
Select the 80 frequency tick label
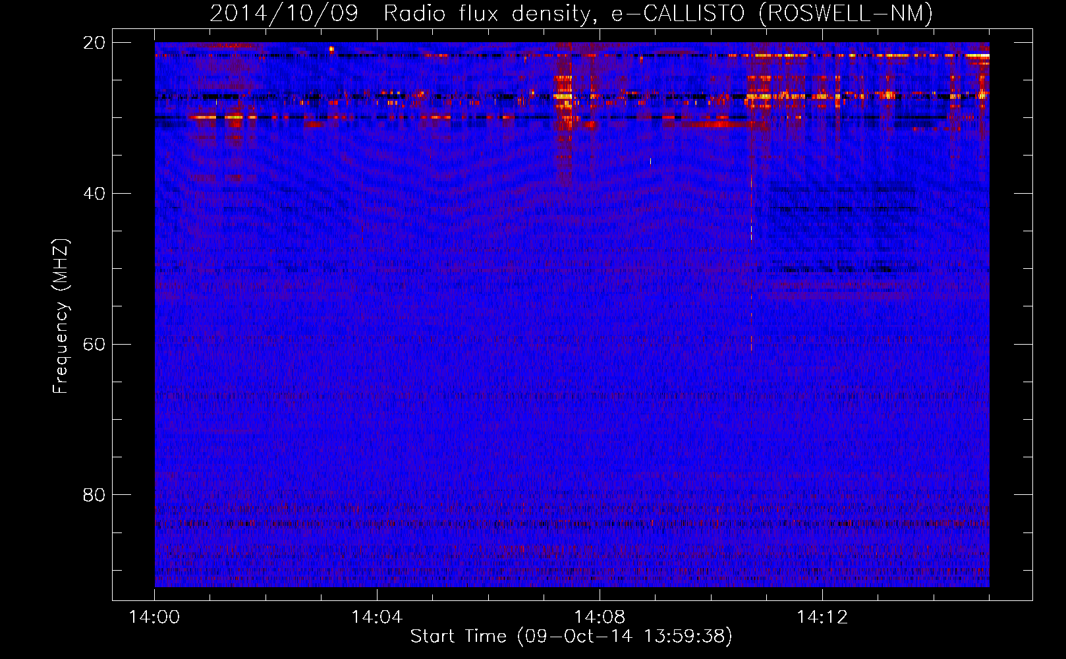[94, 495]
